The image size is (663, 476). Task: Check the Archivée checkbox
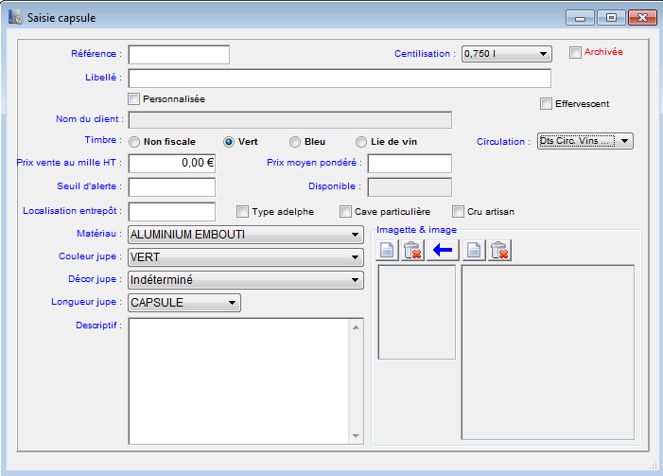point(575,53)
